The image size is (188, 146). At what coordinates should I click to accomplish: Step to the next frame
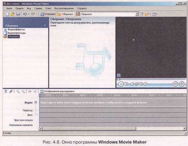(x=141, y=84)
